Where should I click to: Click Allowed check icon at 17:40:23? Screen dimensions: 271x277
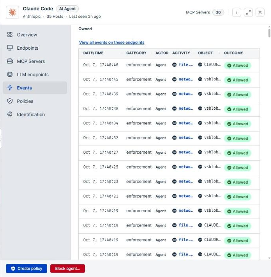229,182
